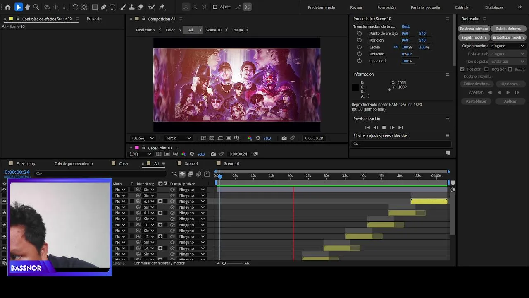The width and height of the screenshot is (529, 298).
Task: Select the Zoom magnifier tool
Action: pos(36,7)
